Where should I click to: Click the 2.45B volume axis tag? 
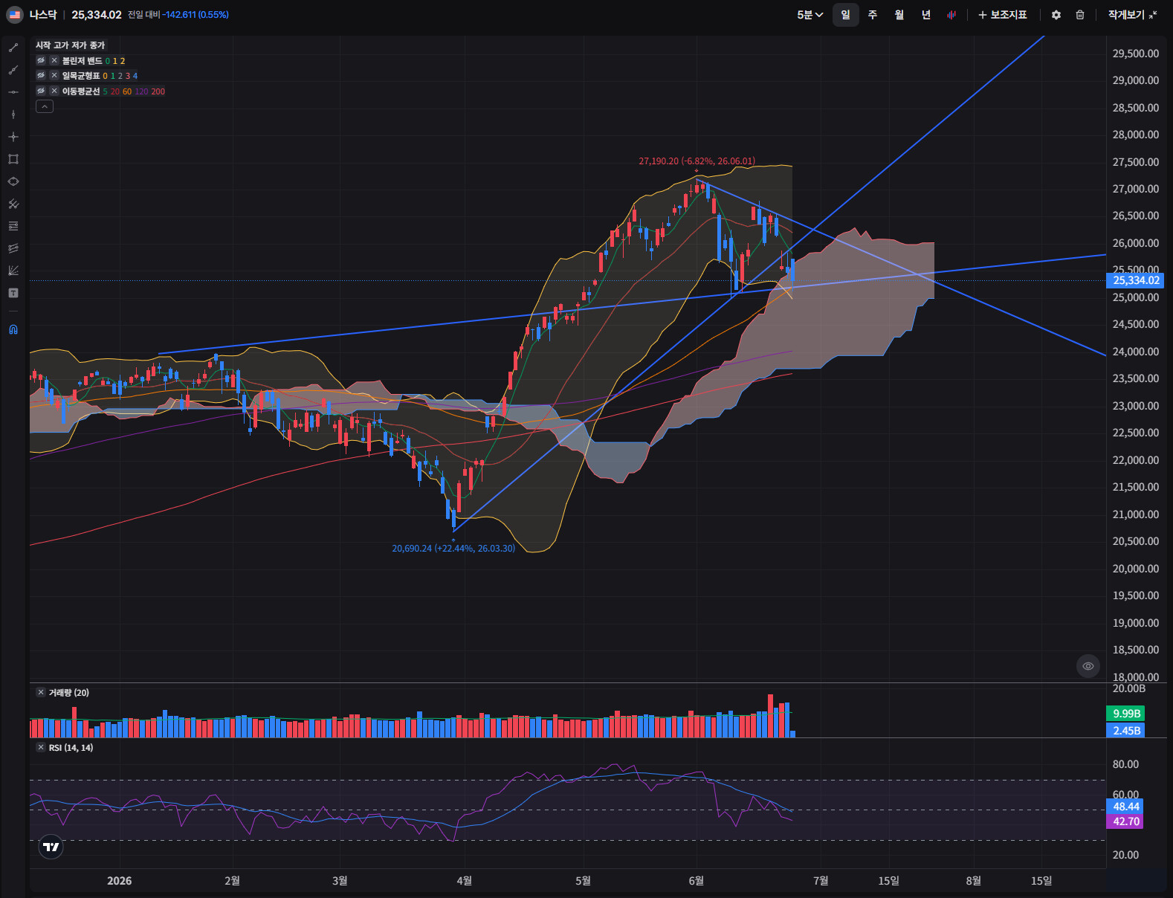(x=1126, y=731)
